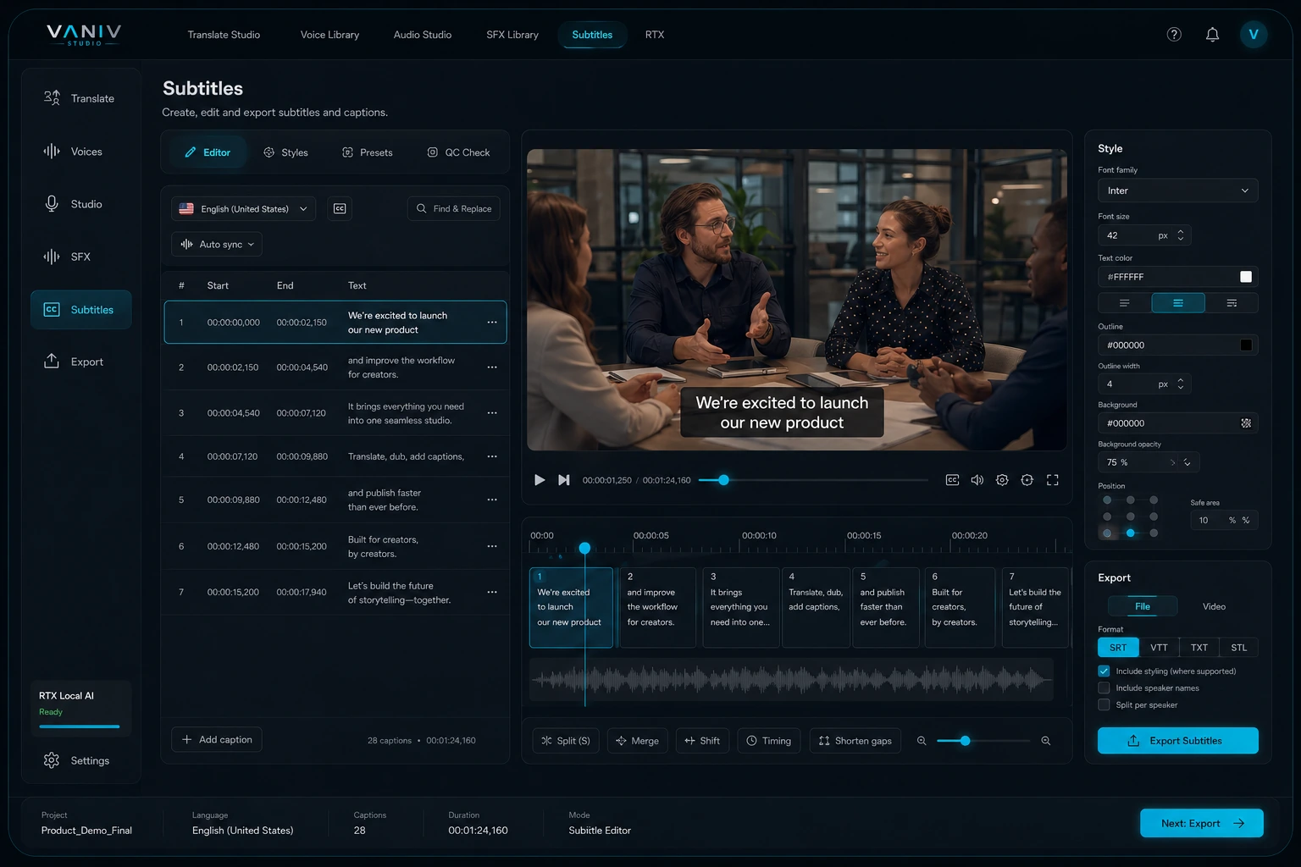Open the Inter font family dropdown
This screenshot has height=867, width=1301.
click(x=1177, y=191)
